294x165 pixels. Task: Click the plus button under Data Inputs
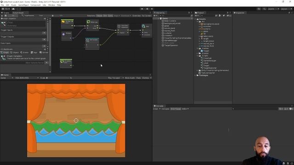[44, 46]
